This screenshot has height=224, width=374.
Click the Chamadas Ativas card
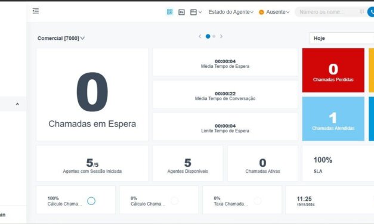[x=262, y=163]
